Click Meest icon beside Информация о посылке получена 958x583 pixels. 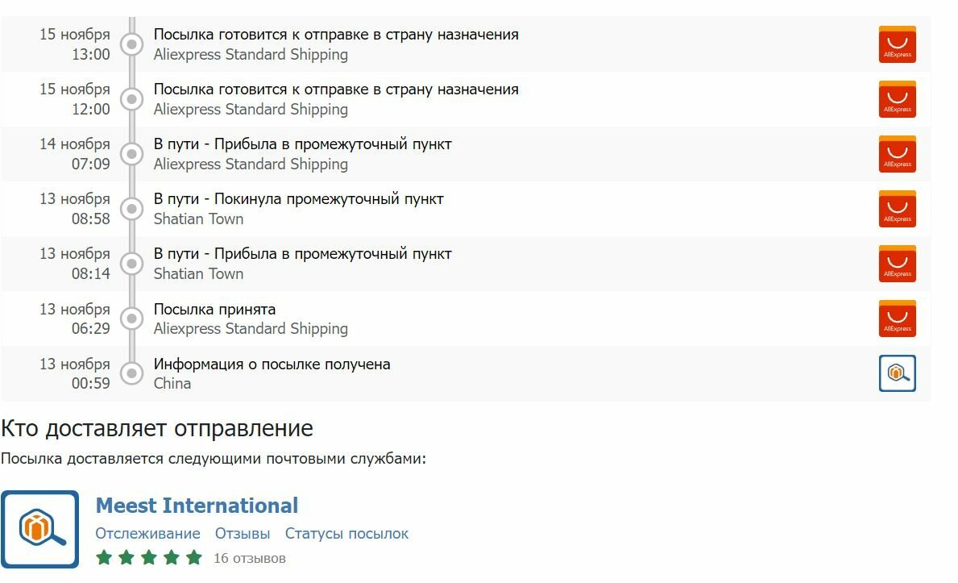point(897,373)
